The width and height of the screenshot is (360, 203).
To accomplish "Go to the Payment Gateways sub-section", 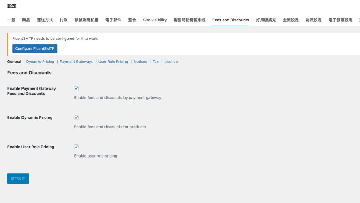I will [x=76, y=62].
